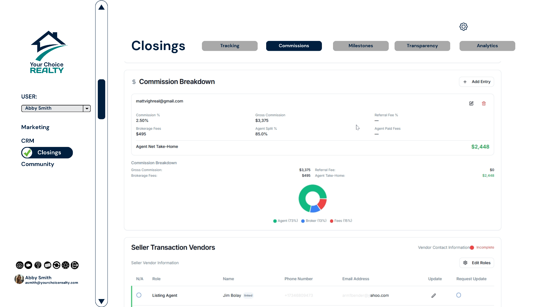Click the $495 Brokerage Fees card value
This screenshot has width=546, height=307.
click(x=141, y=134)
